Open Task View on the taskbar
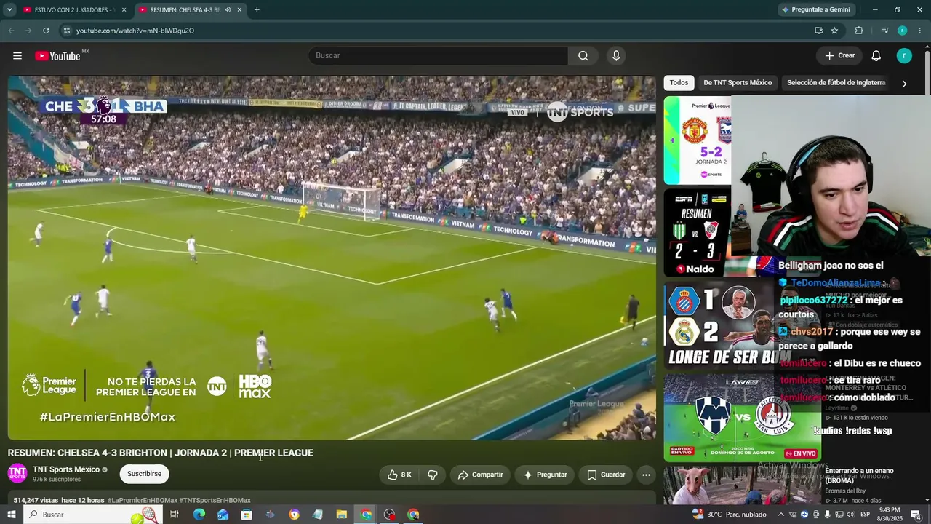The width and height of the screenshot is (931, 524). (175, 515)
